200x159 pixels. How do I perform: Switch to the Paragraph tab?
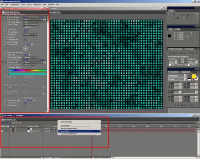click(x=185, y=72)
